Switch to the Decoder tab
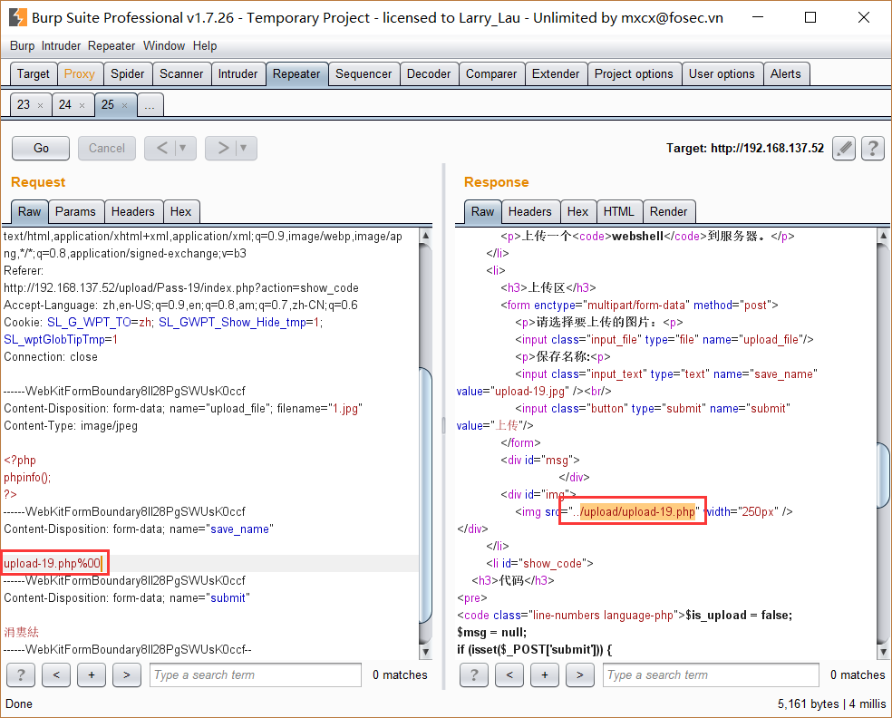 click(429, 74)
